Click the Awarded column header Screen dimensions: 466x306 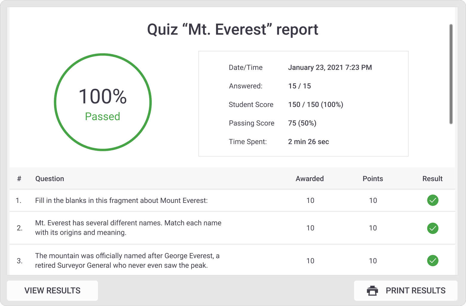(309, 178)
